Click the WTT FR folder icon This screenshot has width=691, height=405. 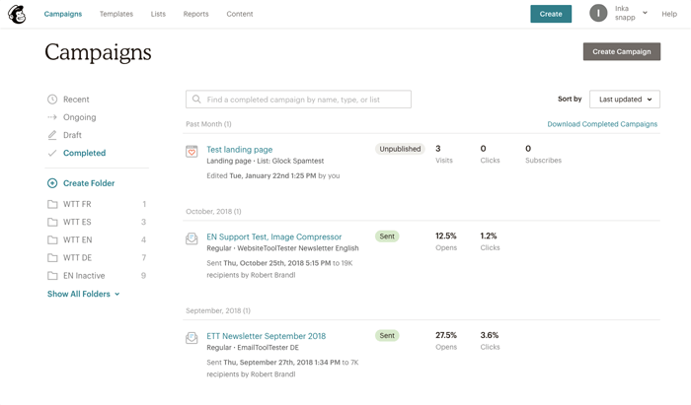pos(52,205)
